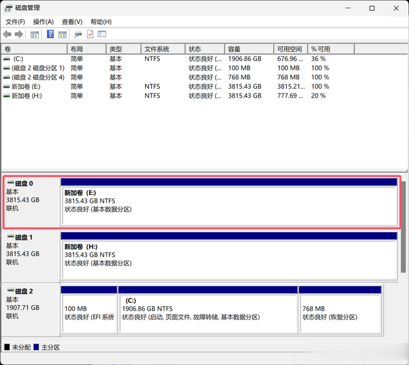Click the 3815.21 free space cell
Image resolution: width=409 pixels, height=365 pixels.
(x=291, y=87)
